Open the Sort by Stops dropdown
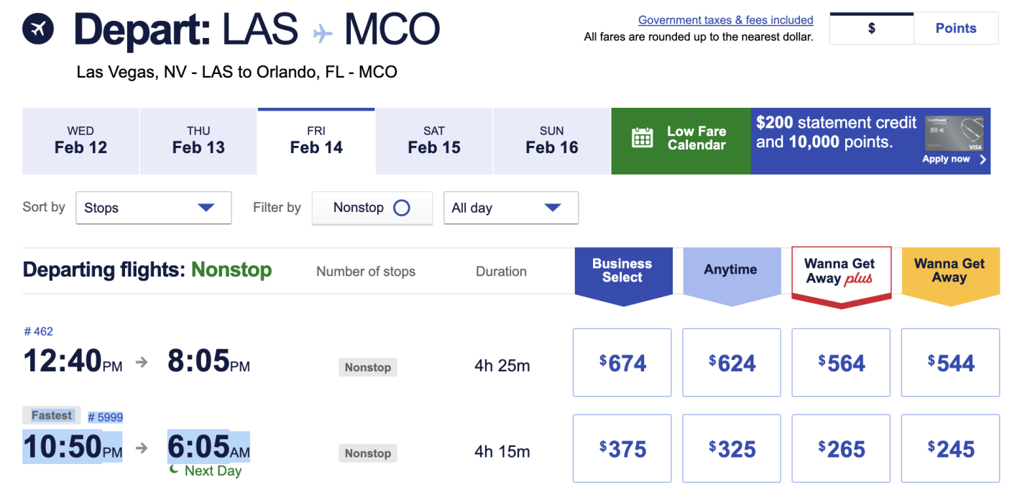Image resolution: width=1035 pixels, height=500 pixels. [x=153, y=208]
